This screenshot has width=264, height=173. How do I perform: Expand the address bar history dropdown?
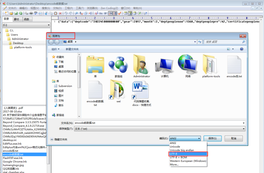(195, 42)
